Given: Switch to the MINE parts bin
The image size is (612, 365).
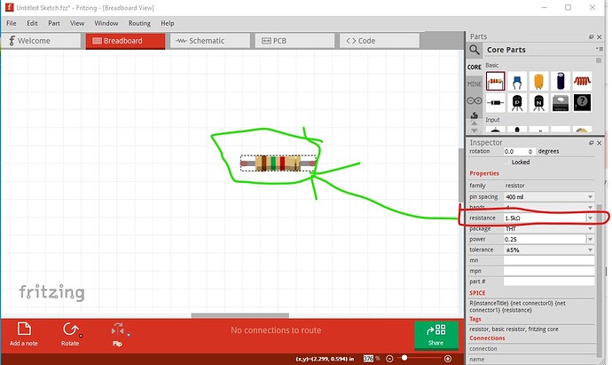Looking at the screenshot, I should (475, 84).
